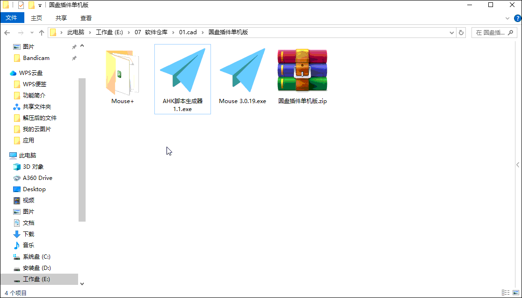Click the Back navigation arrow
The width and height of the screenshot is (522, 298).
7,33
